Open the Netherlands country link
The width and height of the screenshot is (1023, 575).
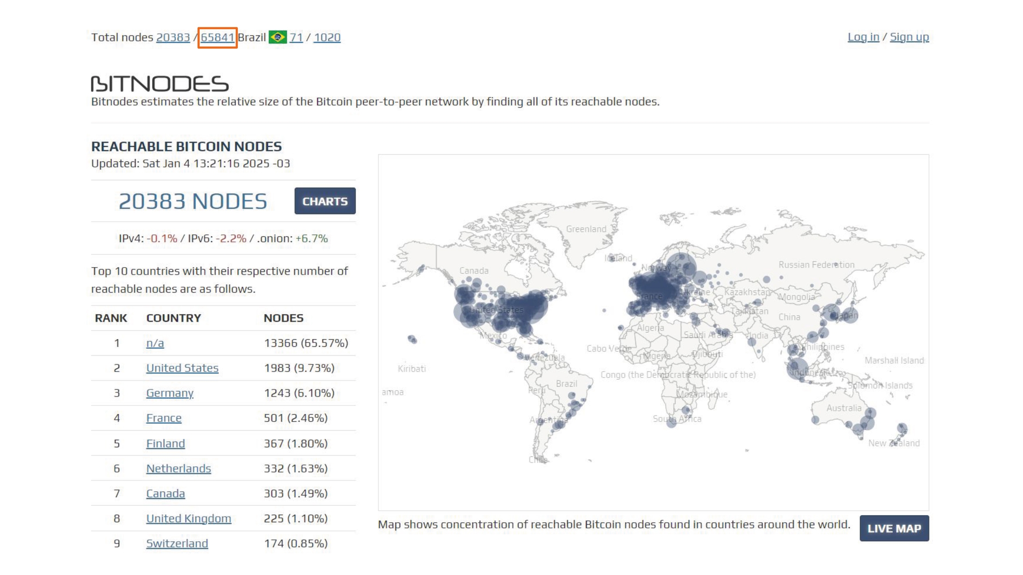coord(178,469)
